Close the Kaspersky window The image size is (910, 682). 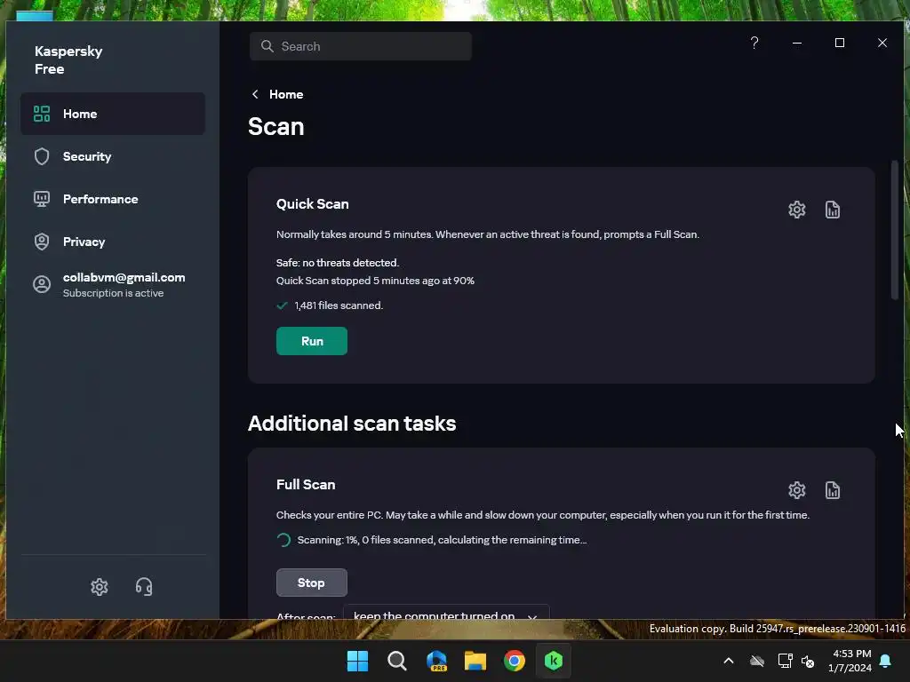coord(882,43)
